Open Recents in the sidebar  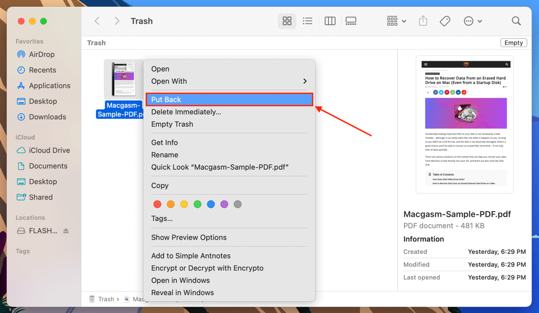pos(37,70)
